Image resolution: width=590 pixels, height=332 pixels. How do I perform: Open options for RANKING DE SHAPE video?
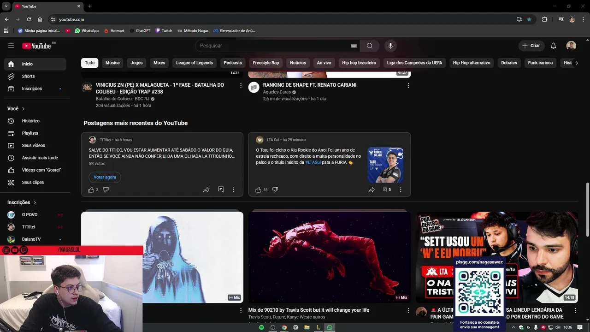click(408, 85)
